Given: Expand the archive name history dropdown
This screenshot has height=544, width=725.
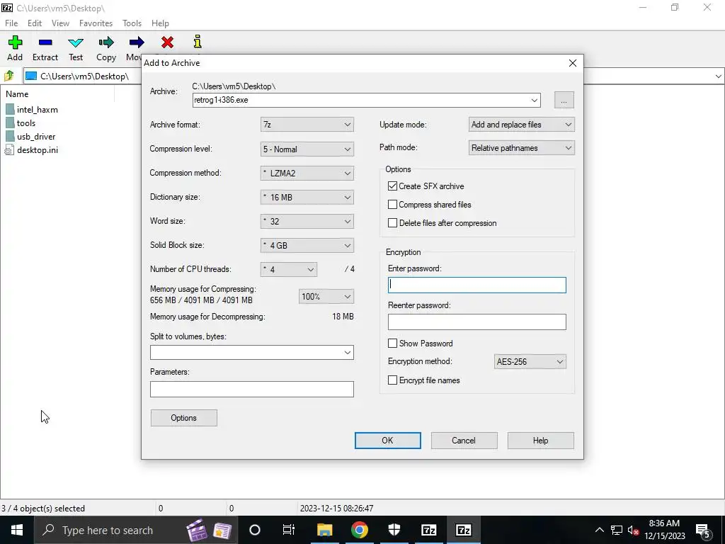Looking at the screenshot, I should tap(534, 100).
